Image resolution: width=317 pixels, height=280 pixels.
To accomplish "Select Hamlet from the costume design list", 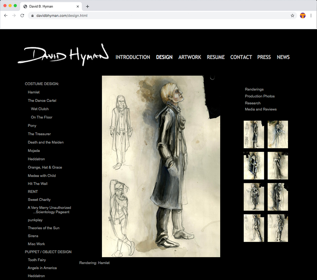I will (33, 92).
